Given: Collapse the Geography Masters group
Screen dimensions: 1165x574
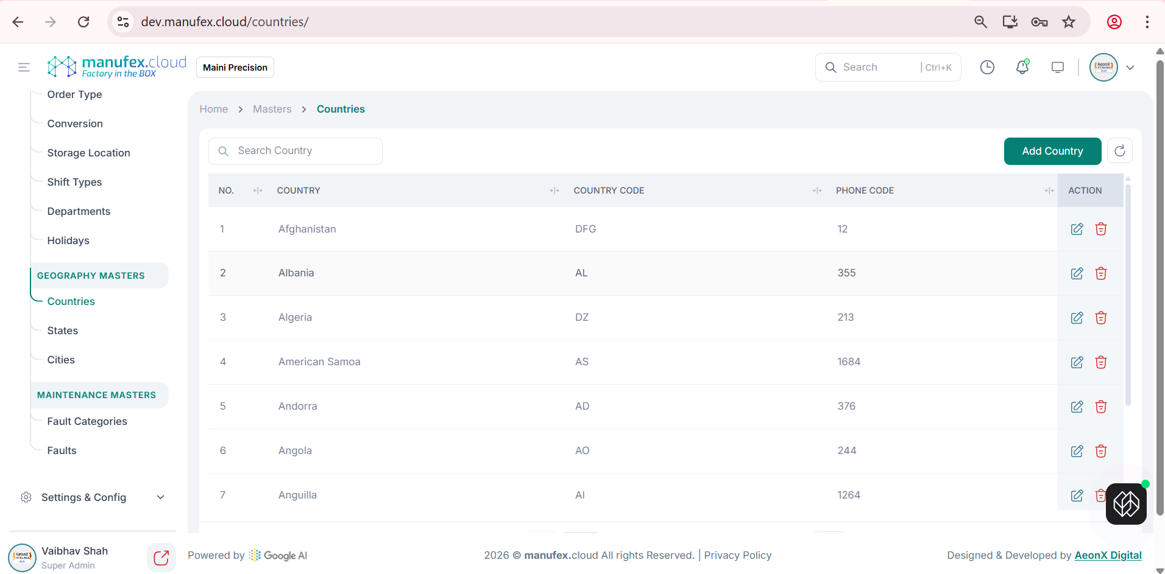Looking at the screenshot, I should (91, 276).
